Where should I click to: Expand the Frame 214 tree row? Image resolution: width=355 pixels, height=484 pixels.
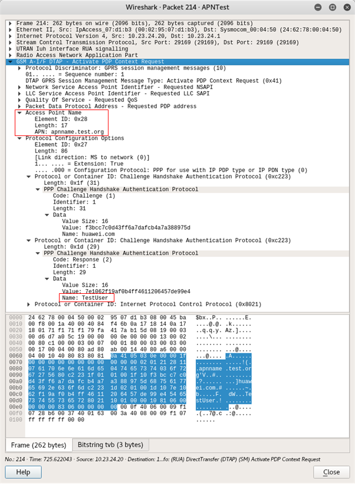click(x=11, y=22)
